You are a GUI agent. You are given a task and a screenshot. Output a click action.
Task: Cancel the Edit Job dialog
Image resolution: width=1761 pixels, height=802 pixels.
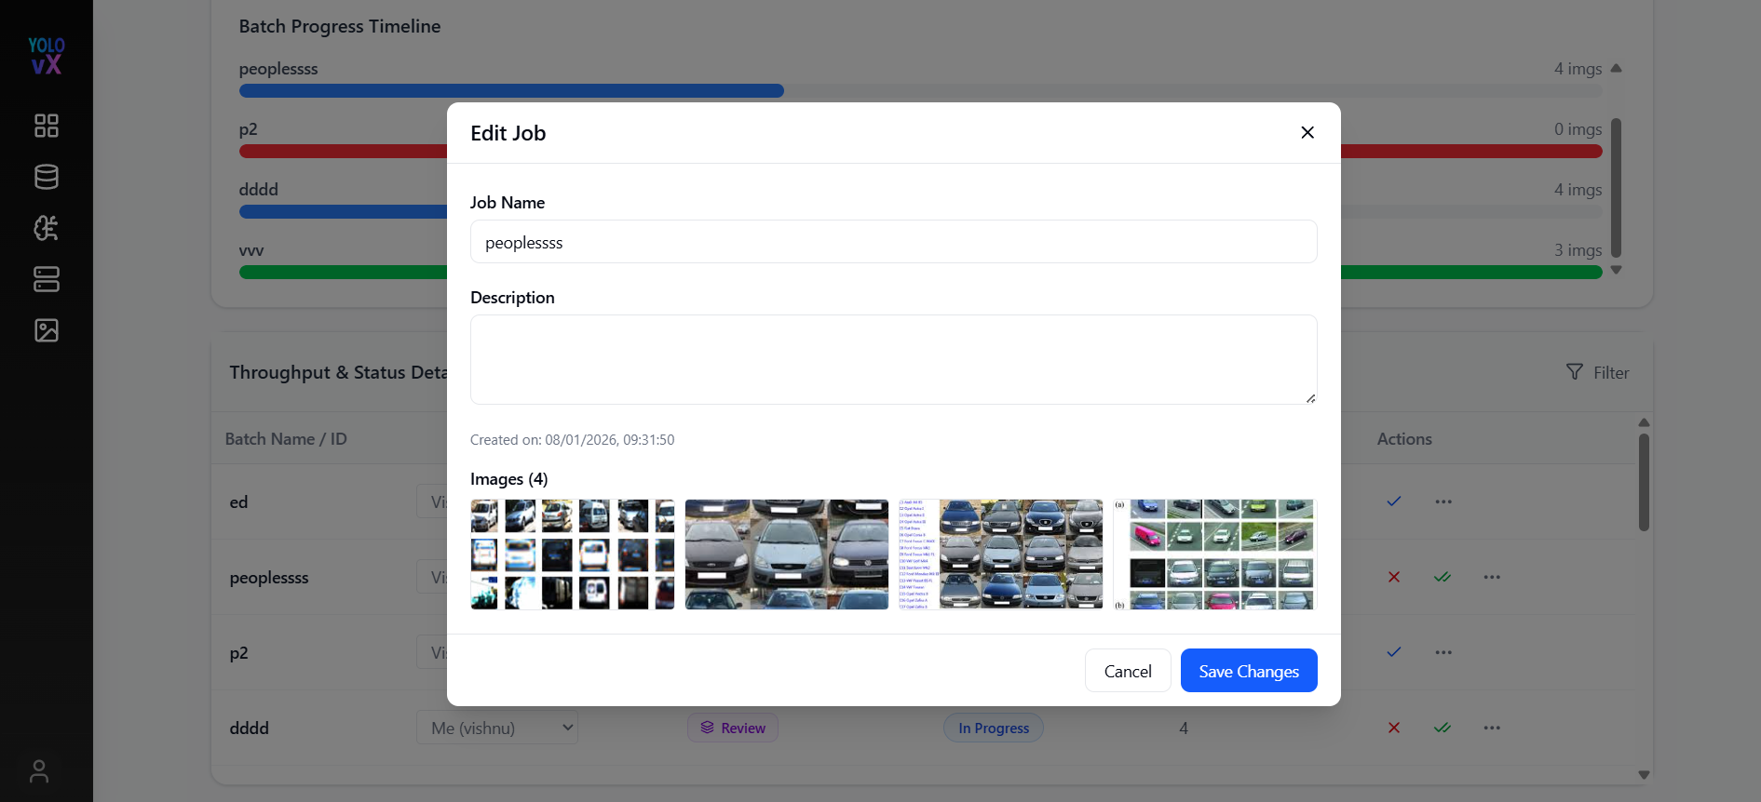tap(1128, 671)
